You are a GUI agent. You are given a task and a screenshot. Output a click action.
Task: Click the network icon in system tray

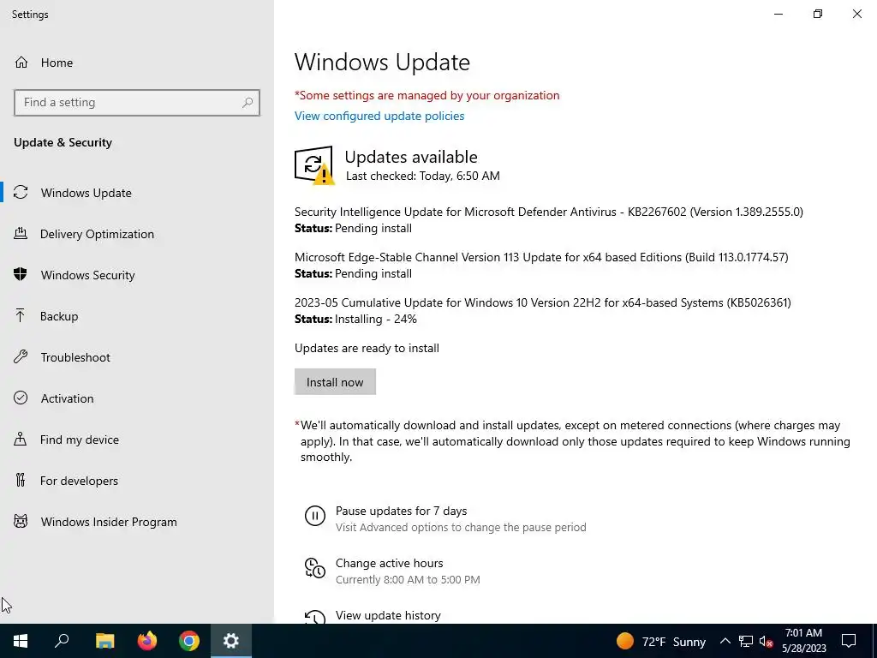coord(746,641)
